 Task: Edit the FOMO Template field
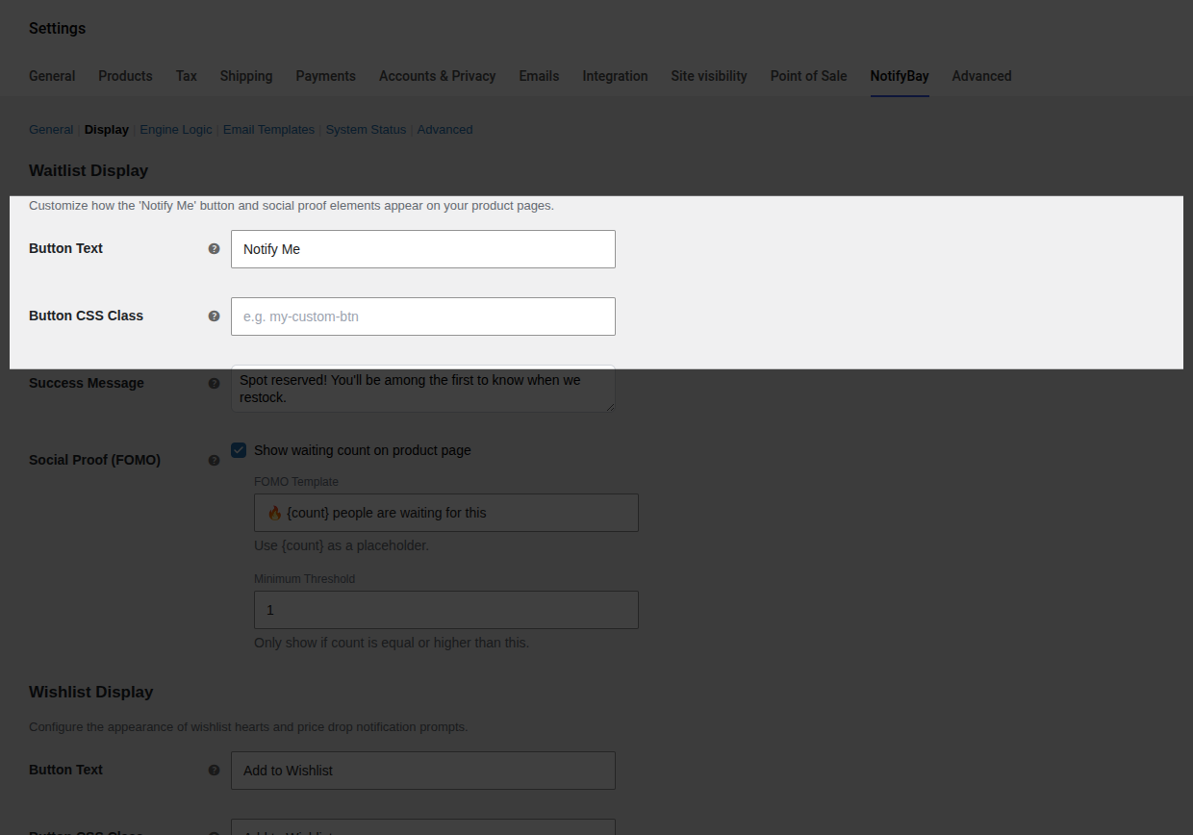point(446,513)
